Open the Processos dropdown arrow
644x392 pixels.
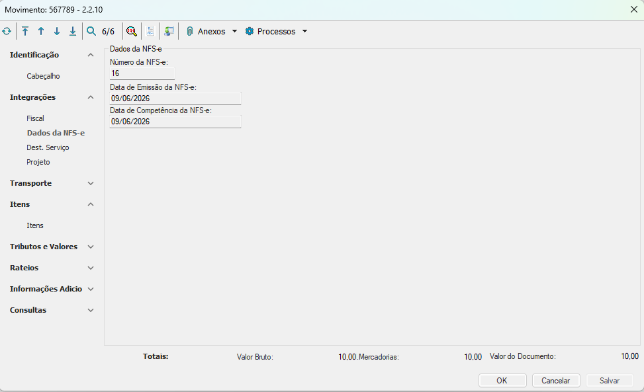tap(304, 31)
